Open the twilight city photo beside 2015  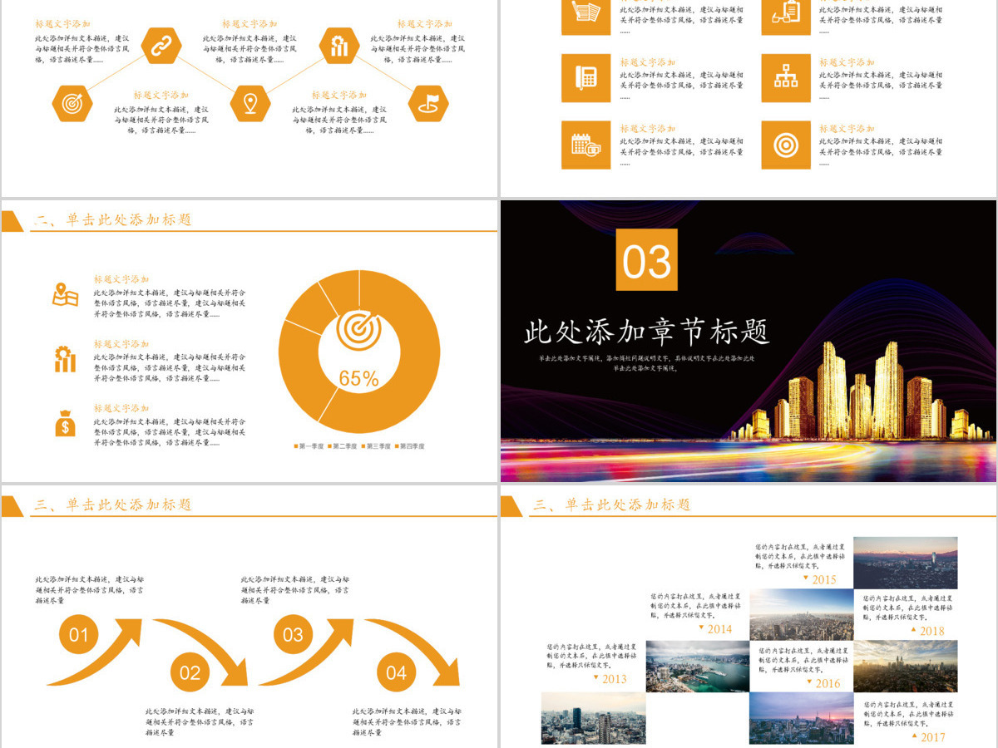[905, 562]
